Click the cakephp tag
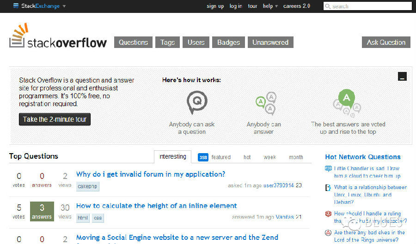Viewport: 416px width, 244px height. pyautogui.click(x=87, y=186)
